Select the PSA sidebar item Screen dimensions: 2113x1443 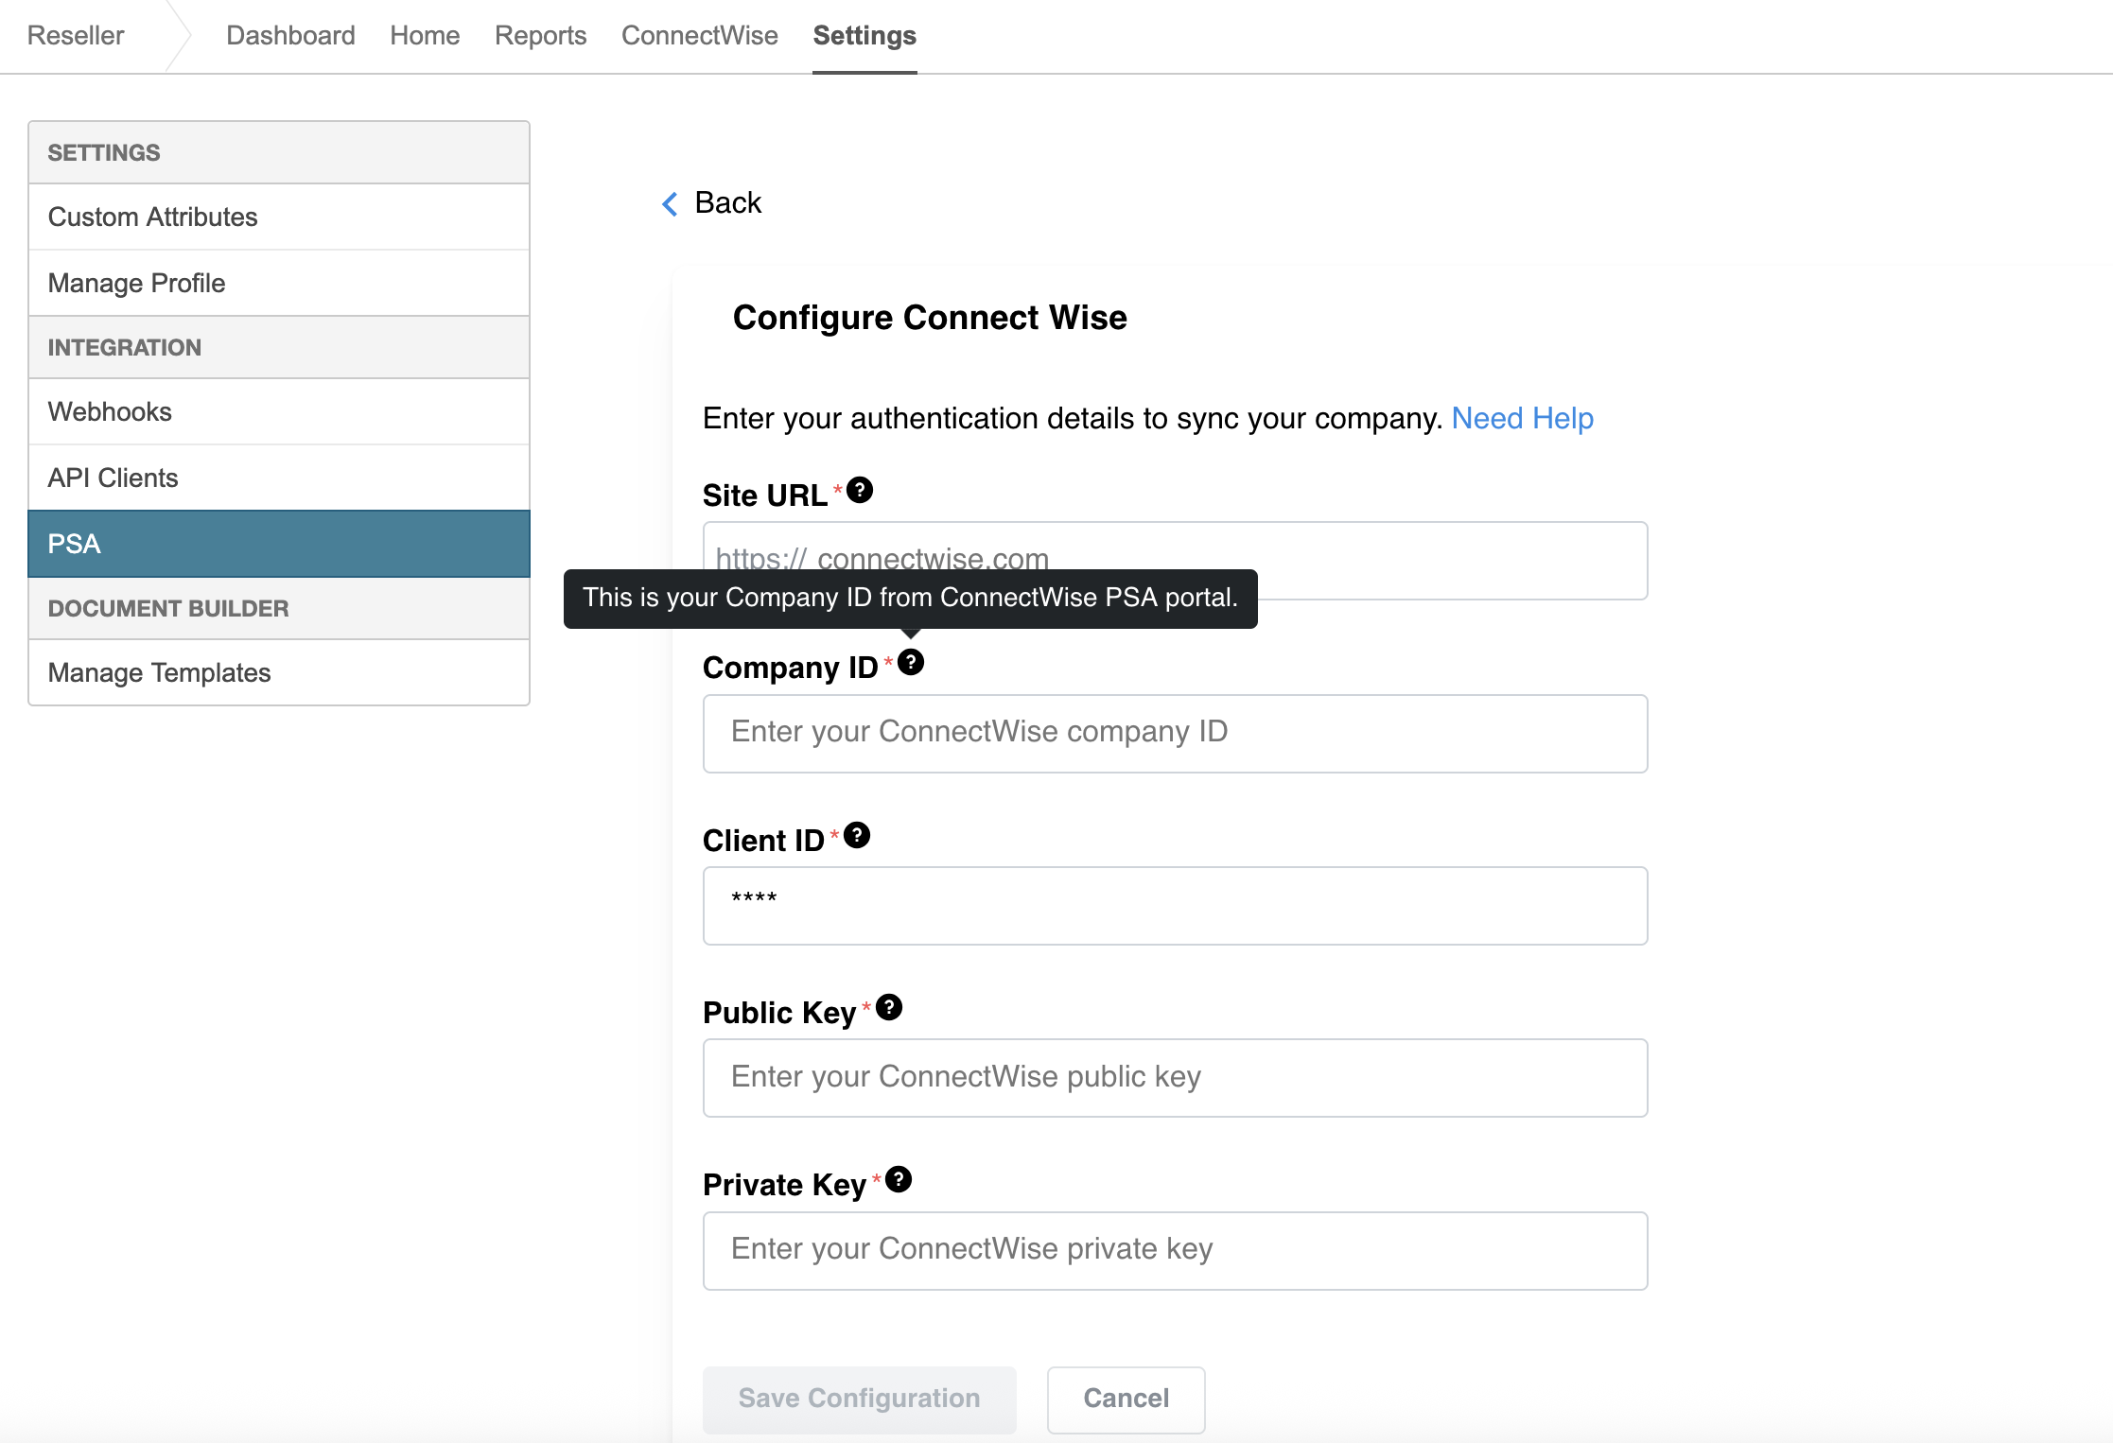pyautogui.click(x=279, y=544)
